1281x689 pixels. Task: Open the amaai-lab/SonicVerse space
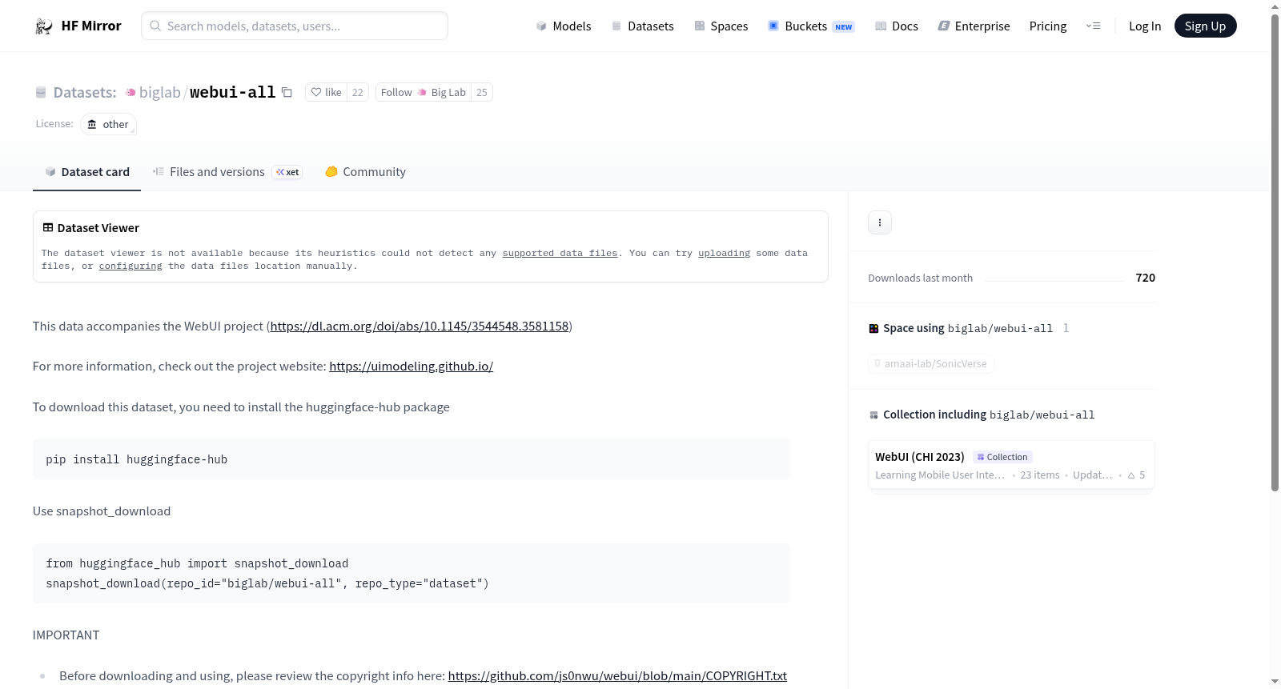tap(931, 364)
